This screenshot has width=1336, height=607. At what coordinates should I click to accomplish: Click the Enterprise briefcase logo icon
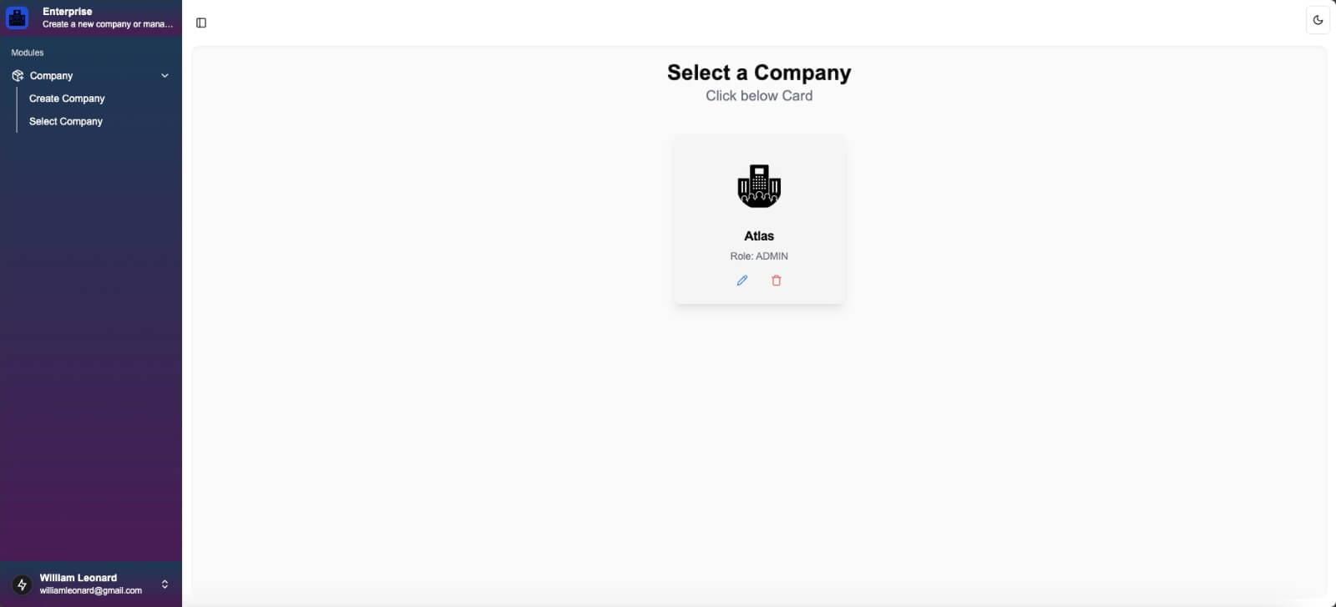pyautogui.click(x=18, y=18)
